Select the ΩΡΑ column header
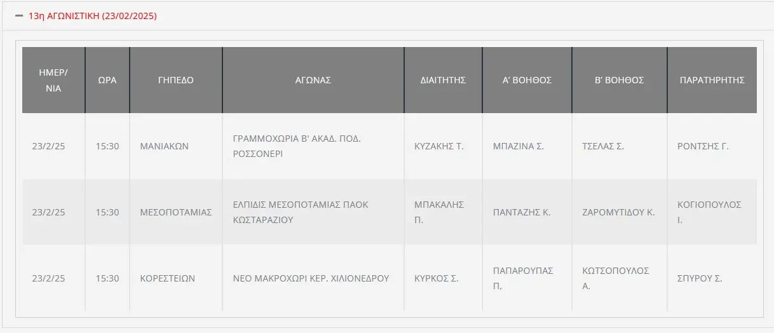Screen dimensions: 774x333 click(x=107, y=80)
